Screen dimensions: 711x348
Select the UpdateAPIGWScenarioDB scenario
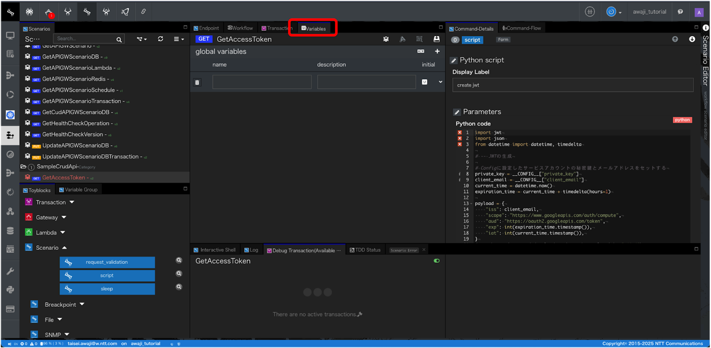point(76,145)
